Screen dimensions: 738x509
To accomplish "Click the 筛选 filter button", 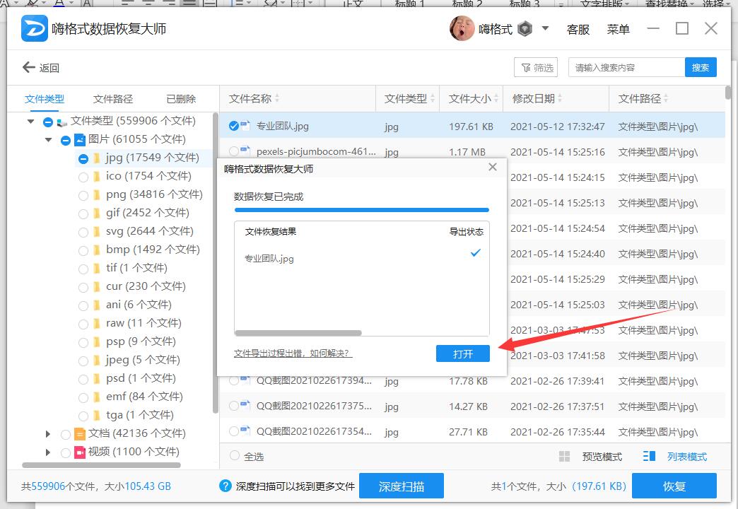I will click(x=536, y=67).
